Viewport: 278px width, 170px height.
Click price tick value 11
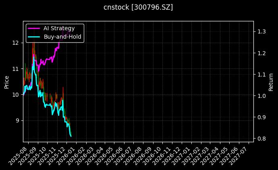[x=15, y=69]
